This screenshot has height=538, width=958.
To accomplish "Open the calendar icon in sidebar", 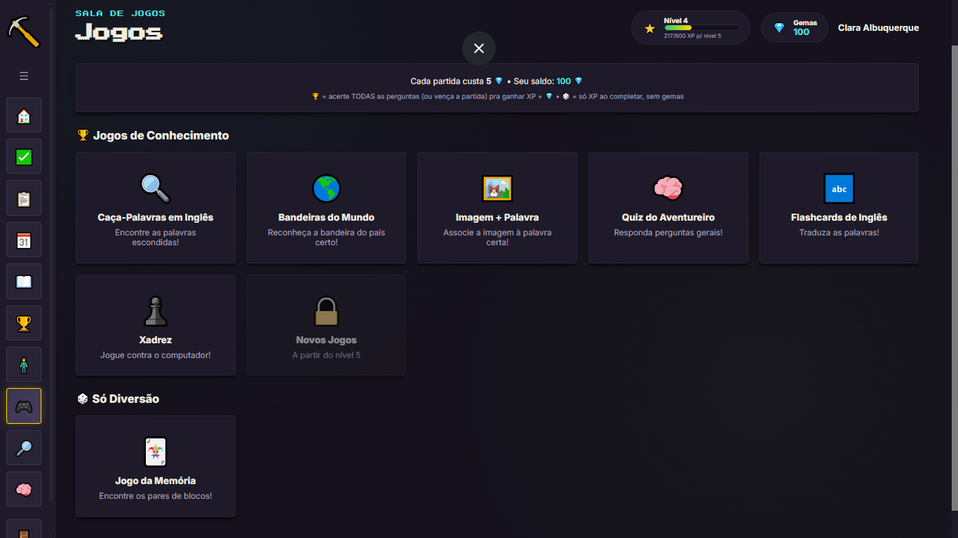I will 24,240.
